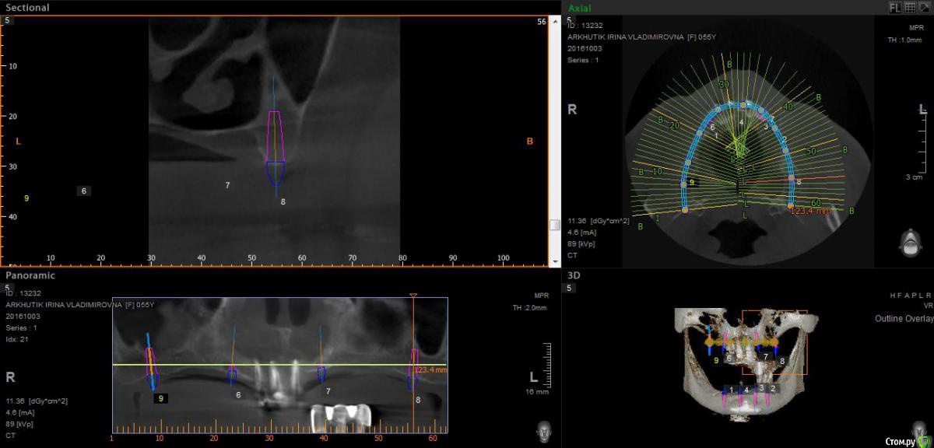Click the MPR mode label in Axial view

[x=915, y=26]
